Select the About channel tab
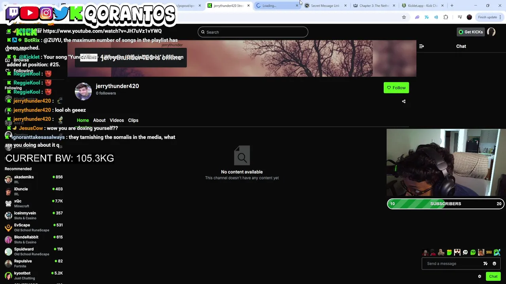 [99, 120]
